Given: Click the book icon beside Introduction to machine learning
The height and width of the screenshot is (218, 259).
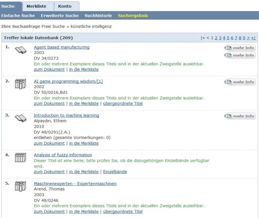Looking at the screenshot, I should pyautogui.click(x=20, y=118).
